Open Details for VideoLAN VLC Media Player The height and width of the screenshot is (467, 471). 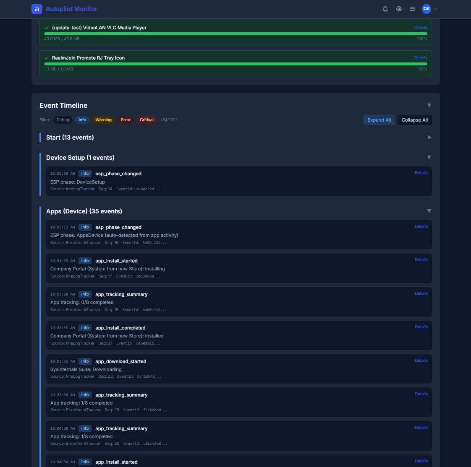click(x=421, y=28)
